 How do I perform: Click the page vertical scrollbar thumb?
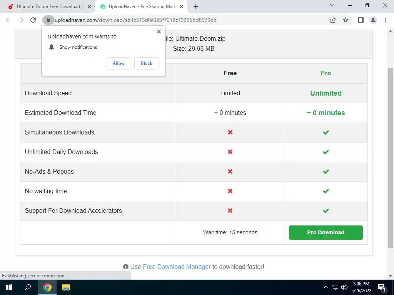[391, 157]
